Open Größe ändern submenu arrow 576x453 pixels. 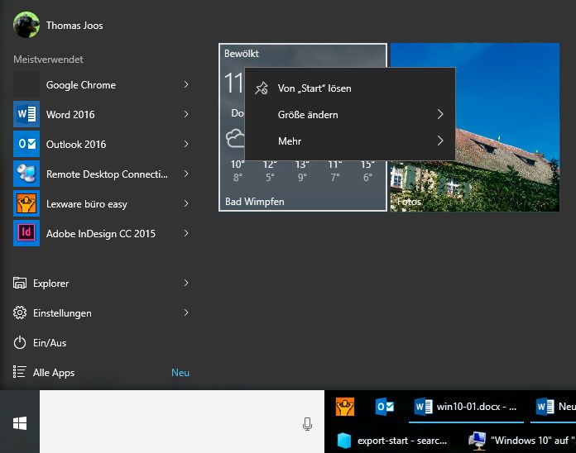(440, 114)
